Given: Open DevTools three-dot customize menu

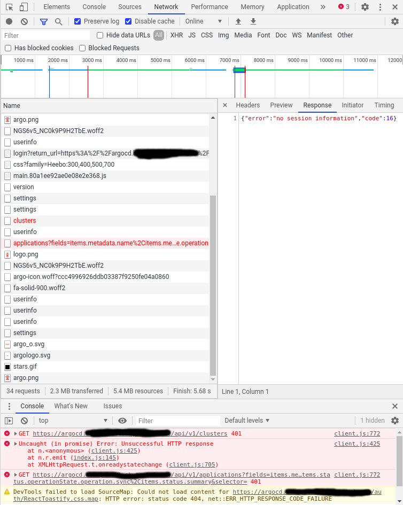Looking at the screenshot, I should coord(380,7).
